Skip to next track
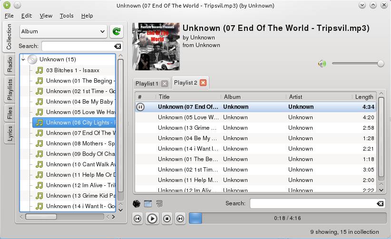The image size is (391, 239). coord(180,219)
